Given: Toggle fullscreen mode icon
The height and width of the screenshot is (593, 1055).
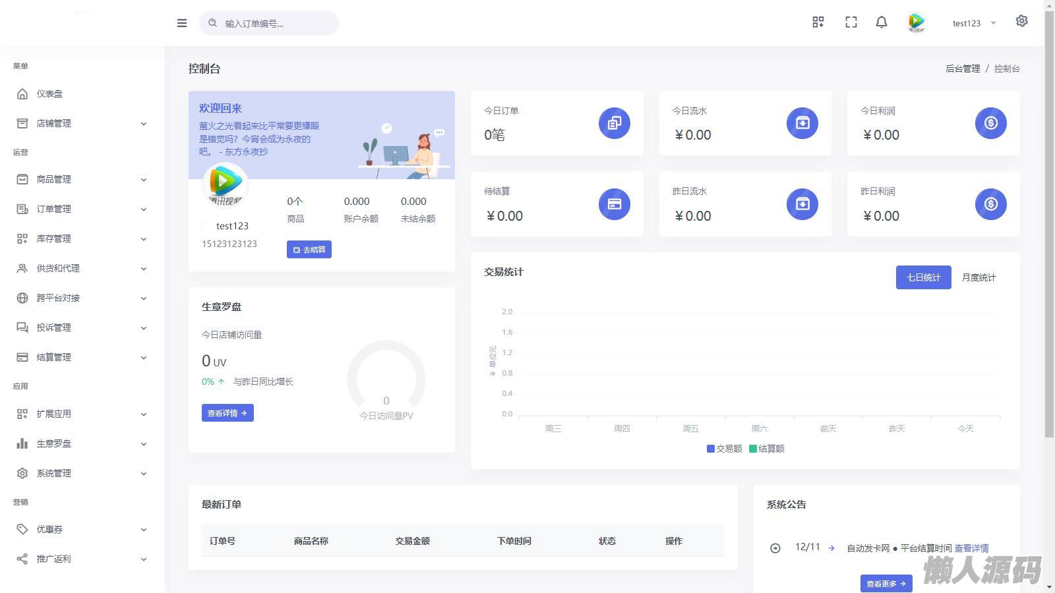Looking at the screenshot, I should [x=851, y=22].
